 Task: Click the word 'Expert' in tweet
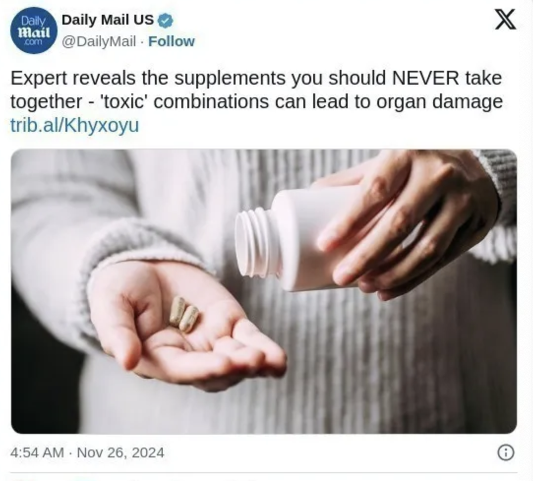(x=38, y=79)
